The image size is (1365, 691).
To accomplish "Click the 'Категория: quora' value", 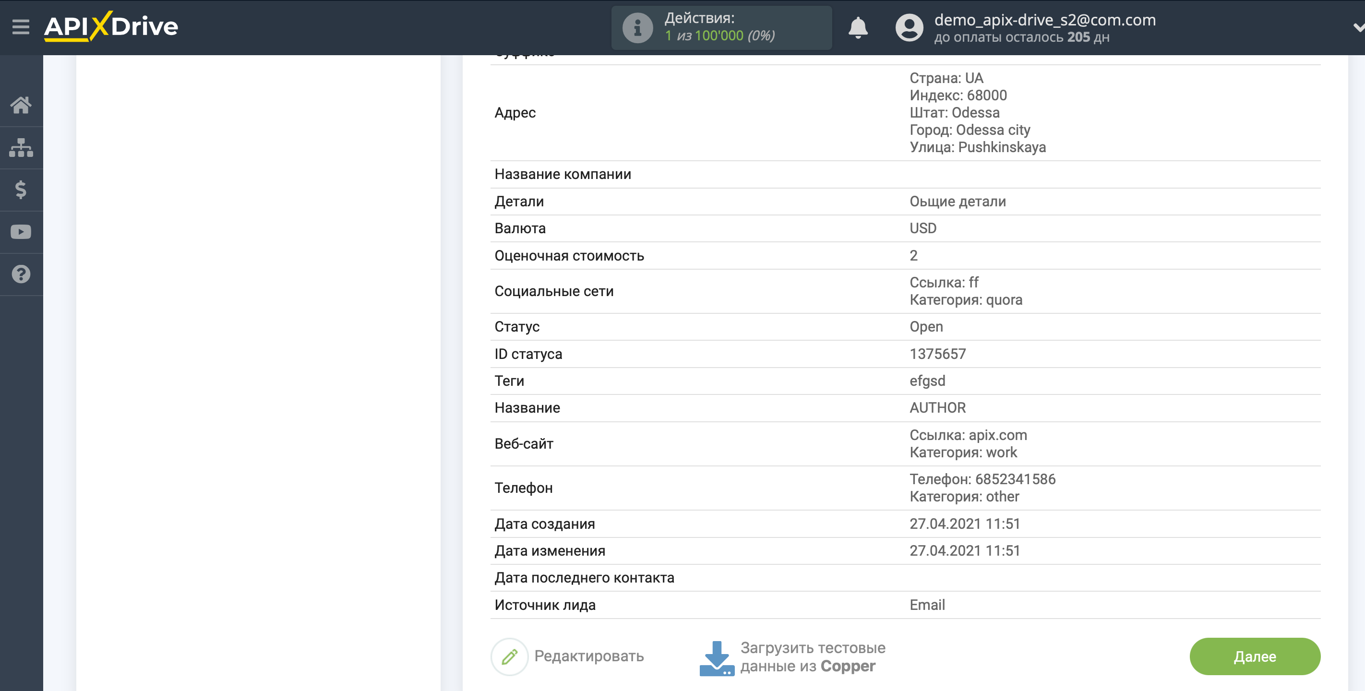I will point(966,300).
